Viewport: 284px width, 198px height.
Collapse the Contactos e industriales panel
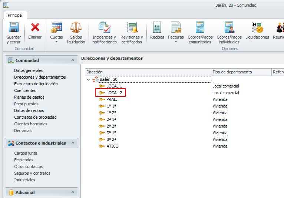click(x=73, y=143)
